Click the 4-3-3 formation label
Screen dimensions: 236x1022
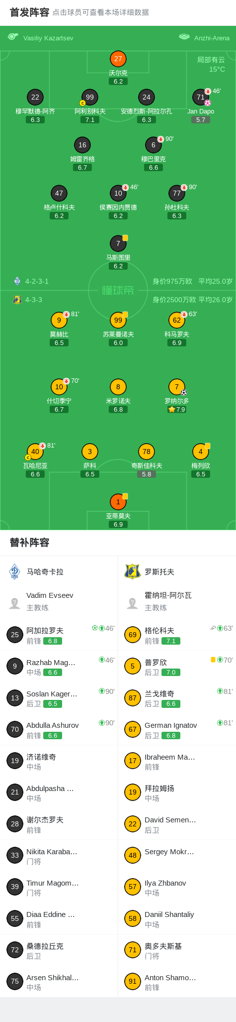click(34, 300)
